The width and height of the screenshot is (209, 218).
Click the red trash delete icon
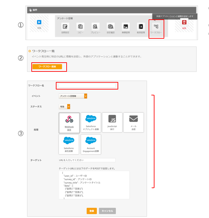(x=184, y=22)
